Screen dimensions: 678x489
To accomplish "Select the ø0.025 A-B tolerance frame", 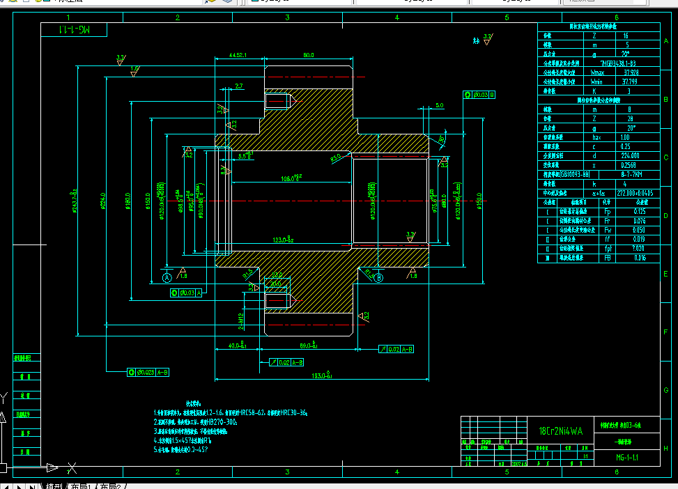I will 148,372.
